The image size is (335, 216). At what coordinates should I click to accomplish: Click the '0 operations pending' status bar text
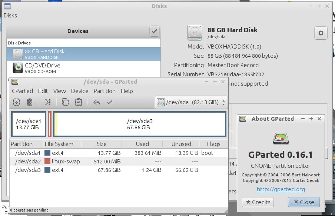click(x=29, y=210)
